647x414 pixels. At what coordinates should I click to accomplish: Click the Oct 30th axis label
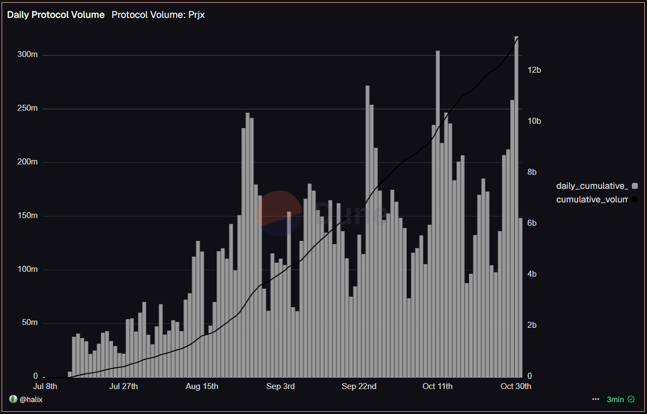coord(516,386)
